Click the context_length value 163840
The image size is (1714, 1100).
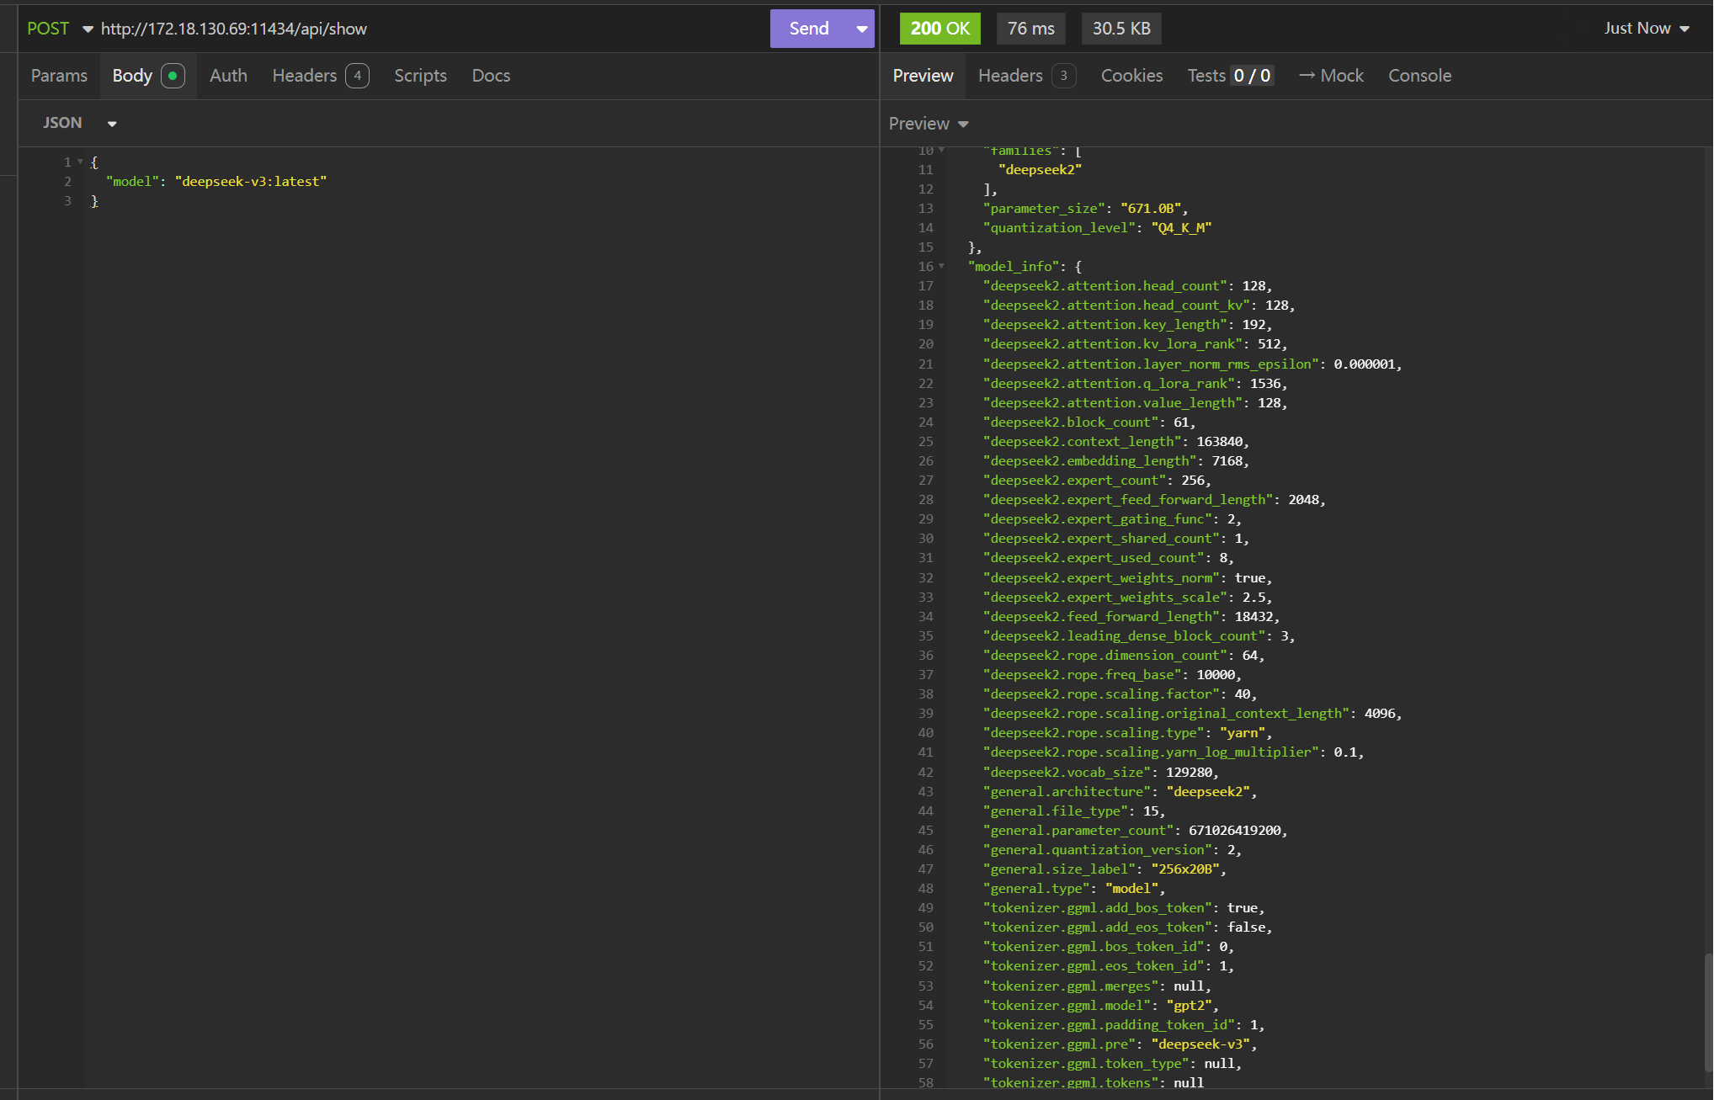point(1220,441)
